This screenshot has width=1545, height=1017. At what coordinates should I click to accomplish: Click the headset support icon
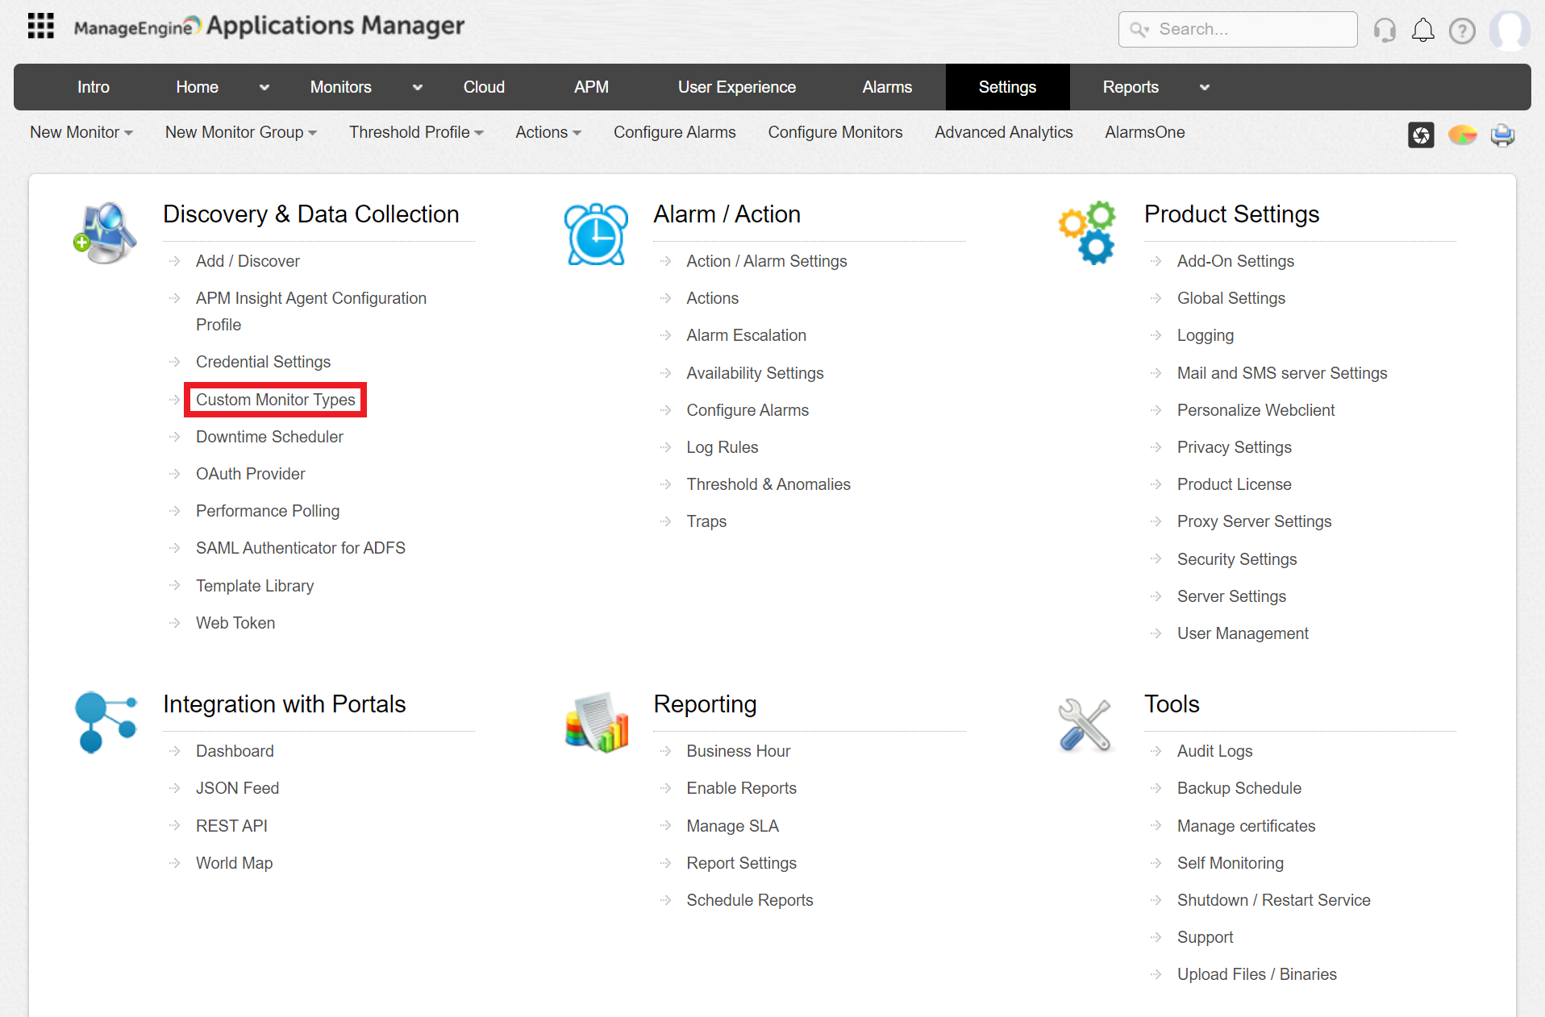pos(1385,31)
